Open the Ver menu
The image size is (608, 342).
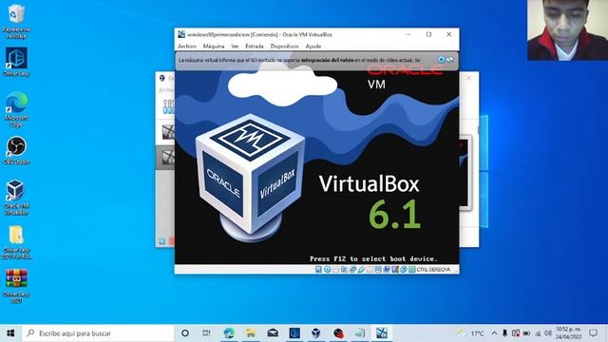[235, 47]
